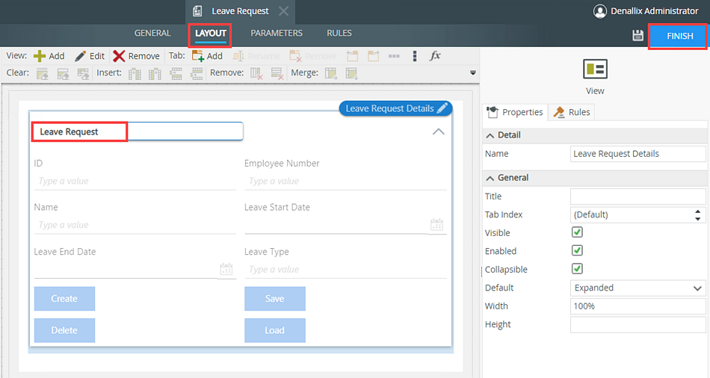The height and width of the screenshot is (378, 710).
Task: Disable the Collapsible checkbox
Action: pyautogui.click(x=577, y=269)
